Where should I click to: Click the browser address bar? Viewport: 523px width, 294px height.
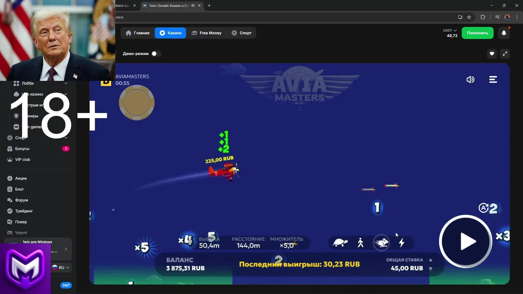(x=286, y=17)
